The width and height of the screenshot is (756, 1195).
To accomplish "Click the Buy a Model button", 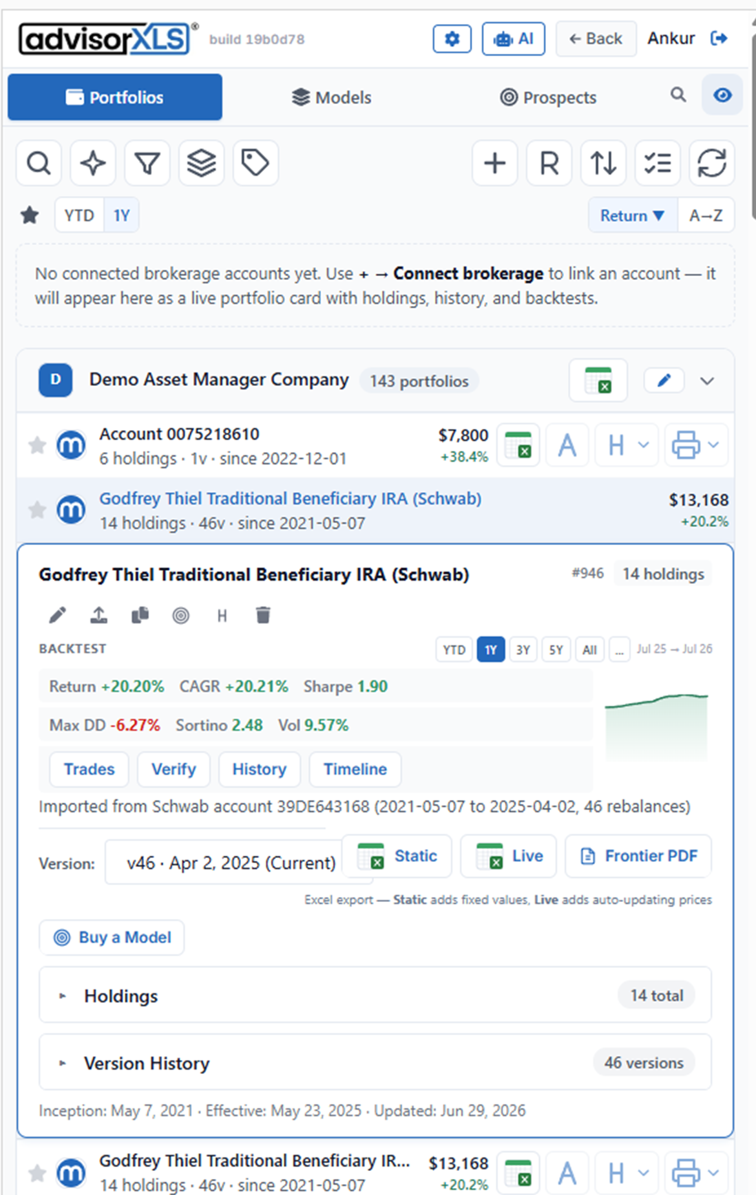I will click(112, 938).
